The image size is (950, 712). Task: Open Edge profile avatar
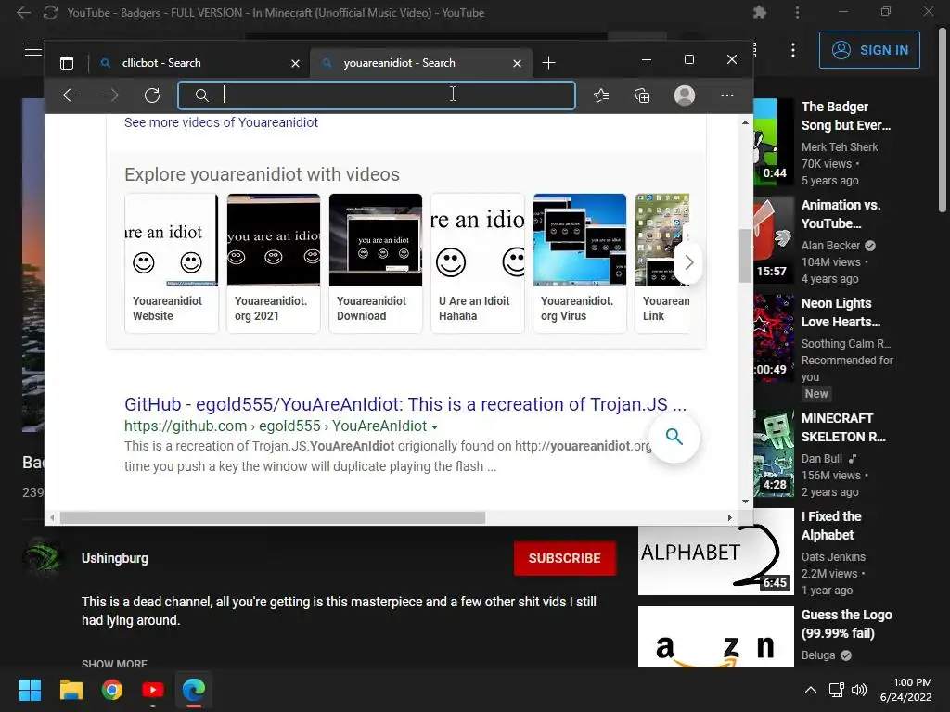[x=685, y=95]
